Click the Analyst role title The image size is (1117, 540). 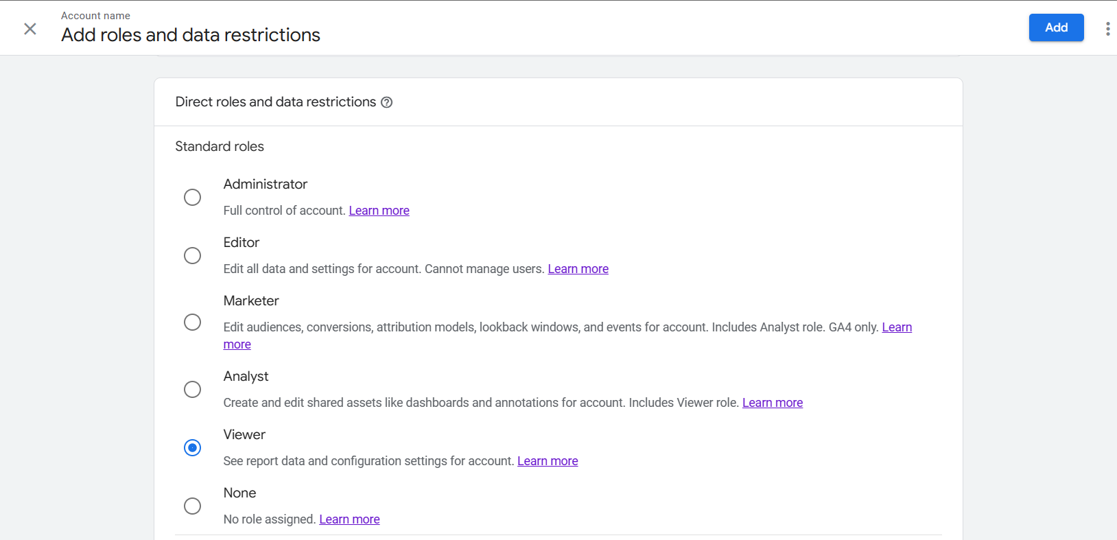pyautogui.click(x=246, y=376)
